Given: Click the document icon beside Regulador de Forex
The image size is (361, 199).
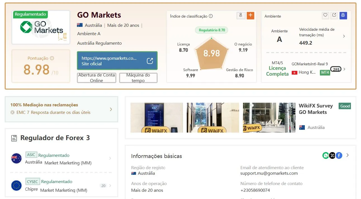Looking at the screenshot, I should [x=14, y=138].
